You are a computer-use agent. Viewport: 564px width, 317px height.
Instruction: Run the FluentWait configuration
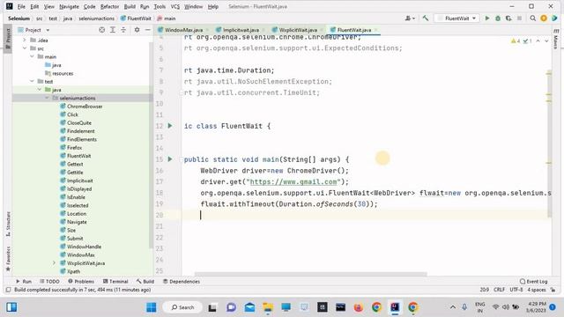pyautogui.click(x=487, y=18)
